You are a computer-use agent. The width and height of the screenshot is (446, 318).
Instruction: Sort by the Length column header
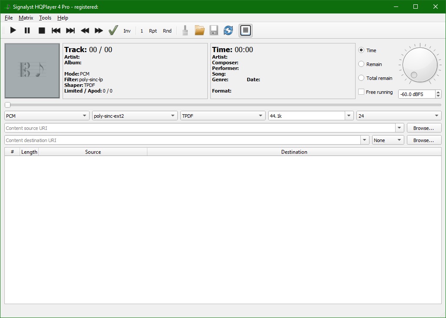click(x=29, y=152)
